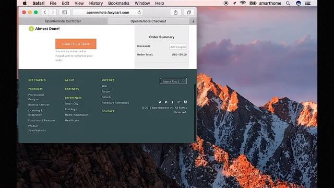
Task: Show all tabs overview
Action: click(x=189, y=13)
